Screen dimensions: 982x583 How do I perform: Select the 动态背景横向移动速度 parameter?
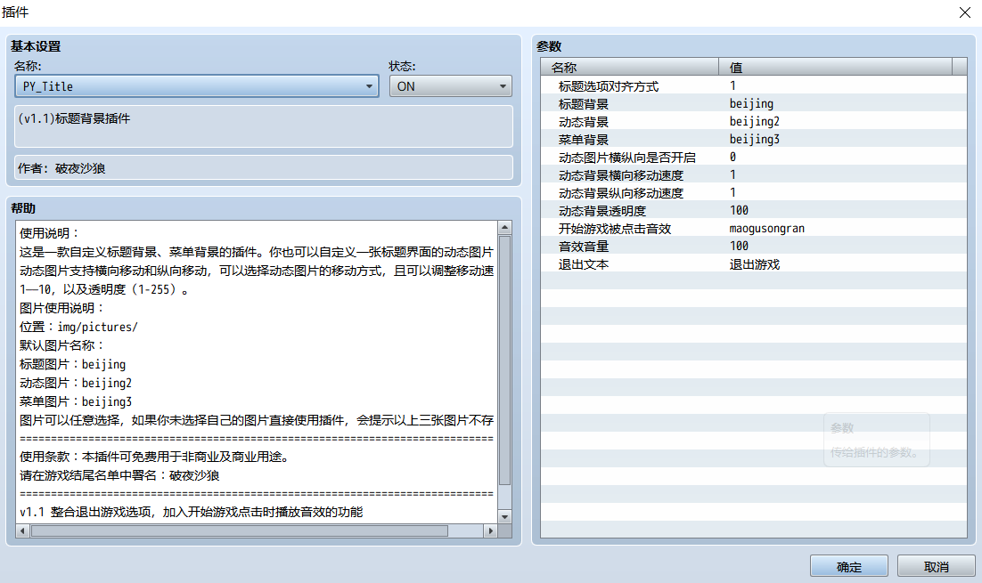tap(753, 175)
